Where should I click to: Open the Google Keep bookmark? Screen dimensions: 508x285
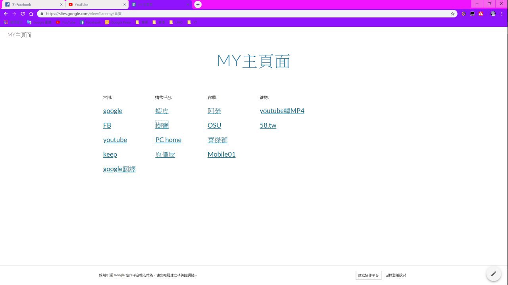tap(118, 22)
